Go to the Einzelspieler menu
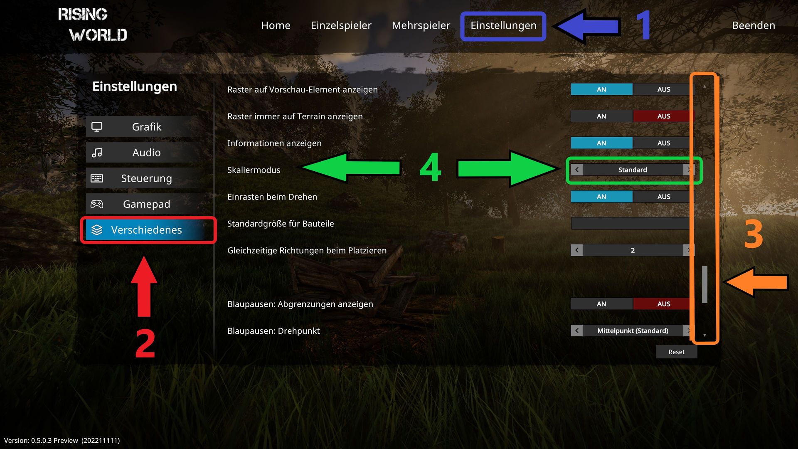Image resolution: width=798 pixels, height=449 pixels. coord(341,25)
